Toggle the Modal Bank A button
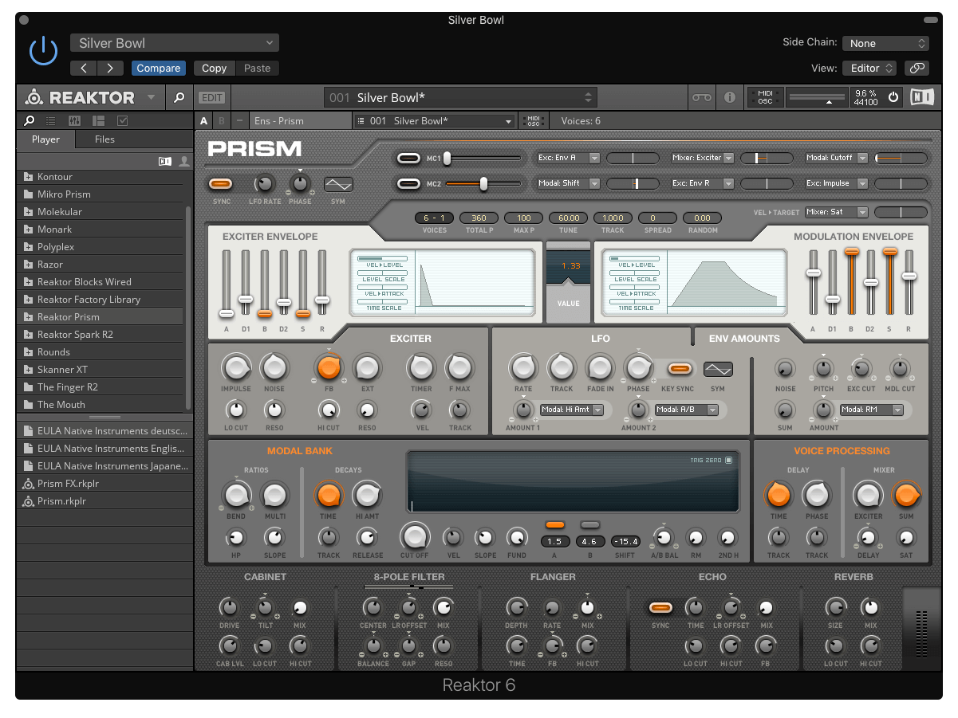The image size is (958, 718). tap(555, 524)
